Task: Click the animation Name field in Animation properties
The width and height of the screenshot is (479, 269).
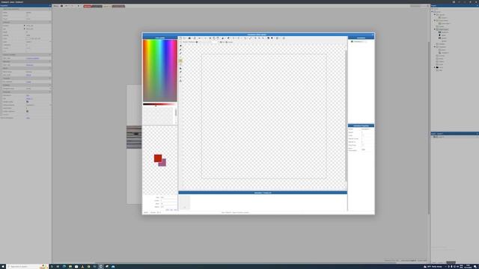Action: [x=367, y=129]
